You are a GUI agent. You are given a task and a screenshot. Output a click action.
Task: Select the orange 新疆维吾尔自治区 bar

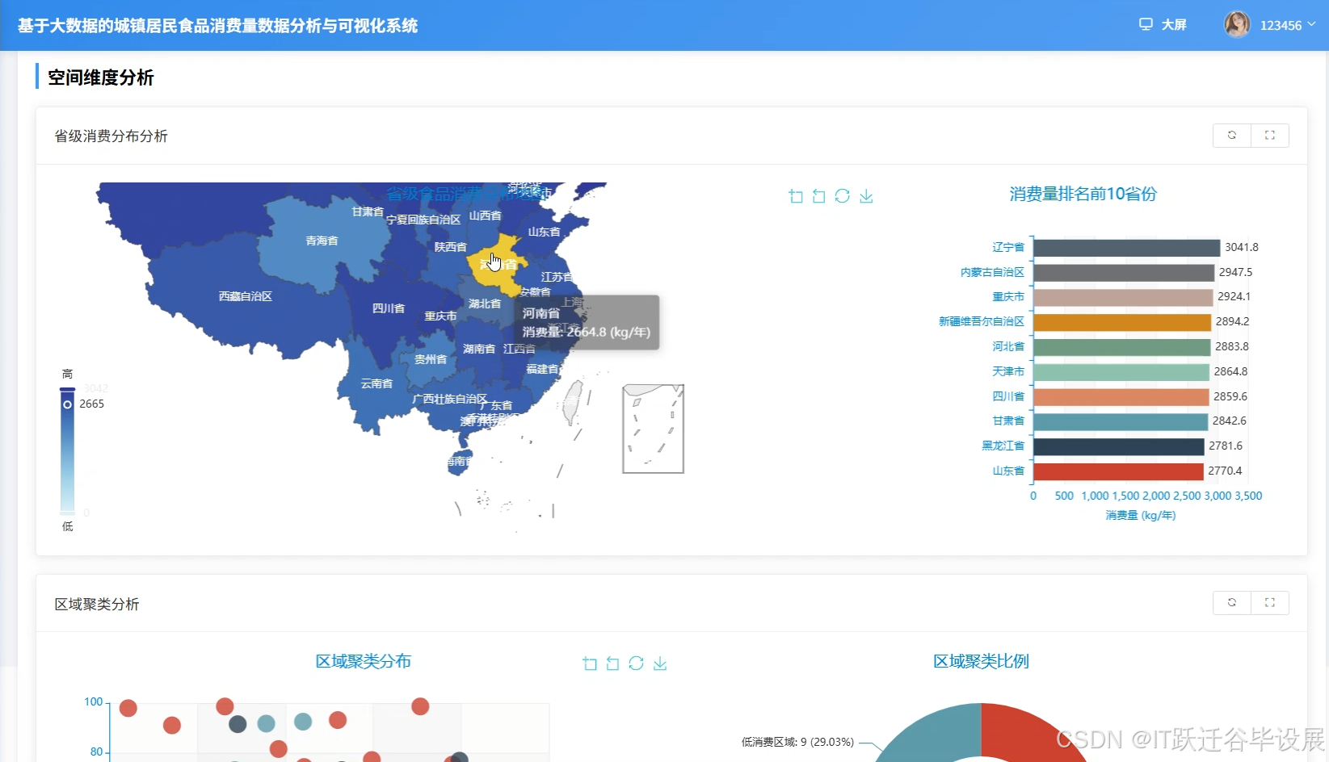point(1122,321)
